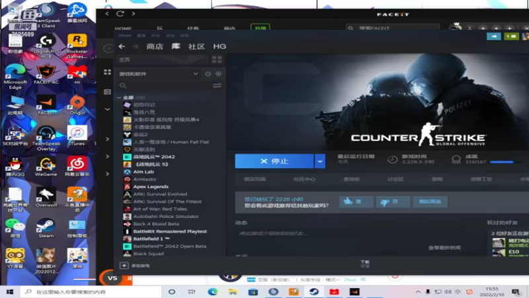Click the FACEIT refresh icon

120,13
